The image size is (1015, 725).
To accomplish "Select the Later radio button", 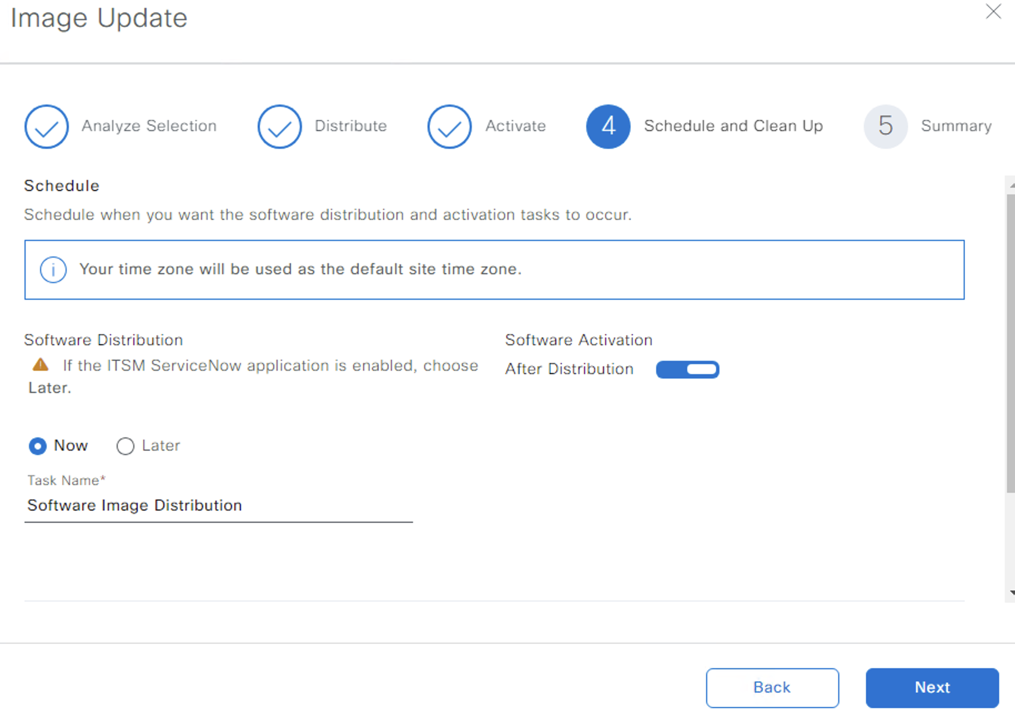I will point(125,446).
